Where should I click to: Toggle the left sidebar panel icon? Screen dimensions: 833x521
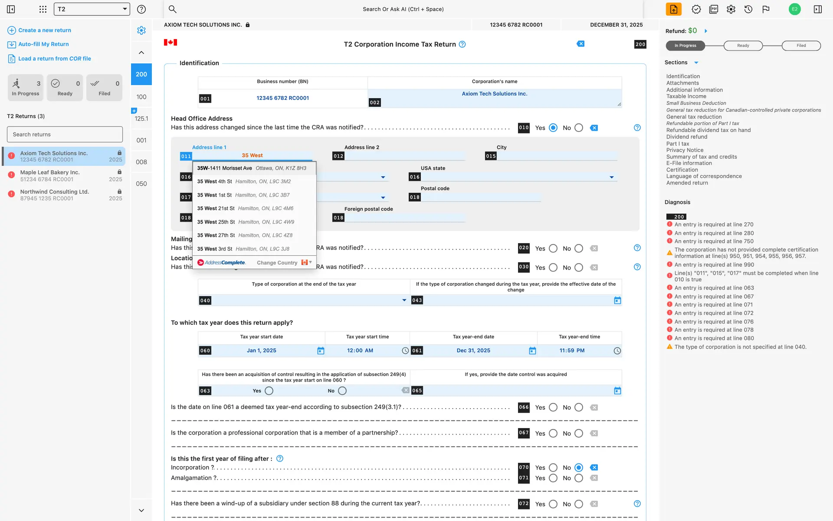[11, 9]
